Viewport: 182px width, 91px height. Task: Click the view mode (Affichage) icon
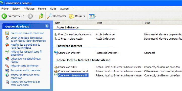click(92, 16)
